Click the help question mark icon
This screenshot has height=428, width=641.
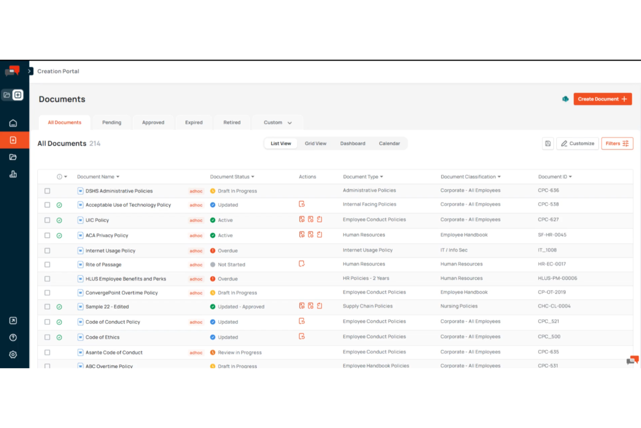click(x=13, y=337)
